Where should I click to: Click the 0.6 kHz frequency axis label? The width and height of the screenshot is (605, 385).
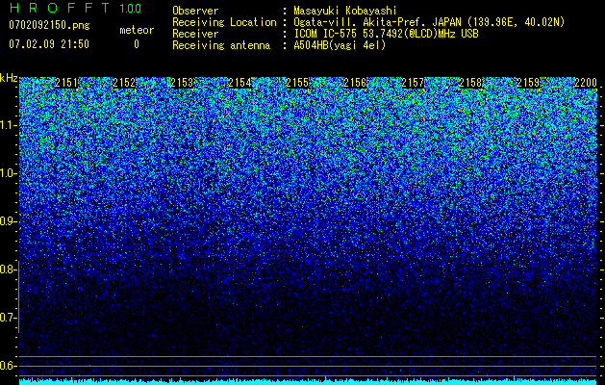[x=8, y=366]
